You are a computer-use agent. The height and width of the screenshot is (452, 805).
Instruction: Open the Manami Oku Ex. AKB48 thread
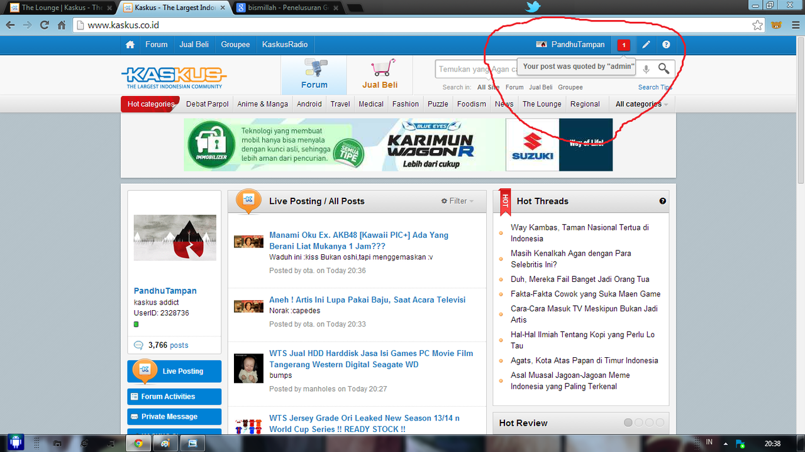[358, 240]
